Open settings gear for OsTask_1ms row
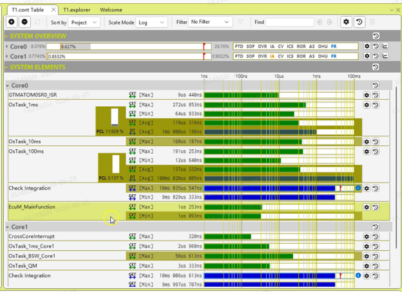This screenshot has height=292, width=402. pos(367,105)
